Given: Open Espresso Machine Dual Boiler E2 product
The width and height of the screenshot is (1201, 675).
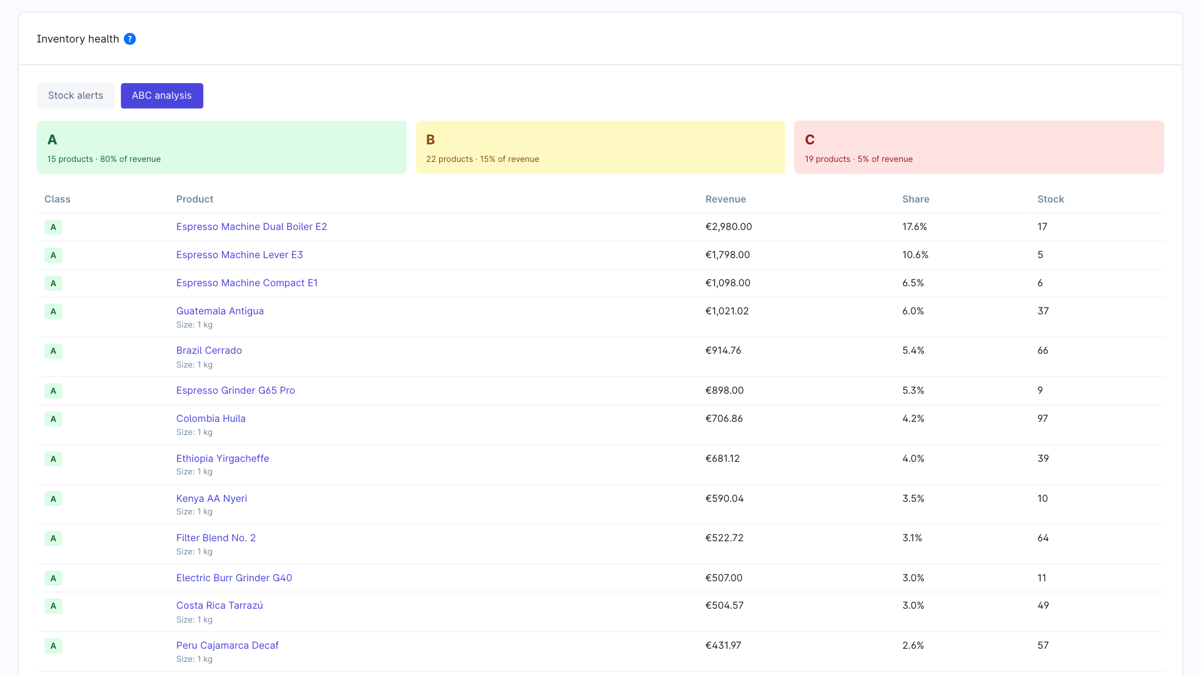Looking at the screenshot, I should [251, 227].
